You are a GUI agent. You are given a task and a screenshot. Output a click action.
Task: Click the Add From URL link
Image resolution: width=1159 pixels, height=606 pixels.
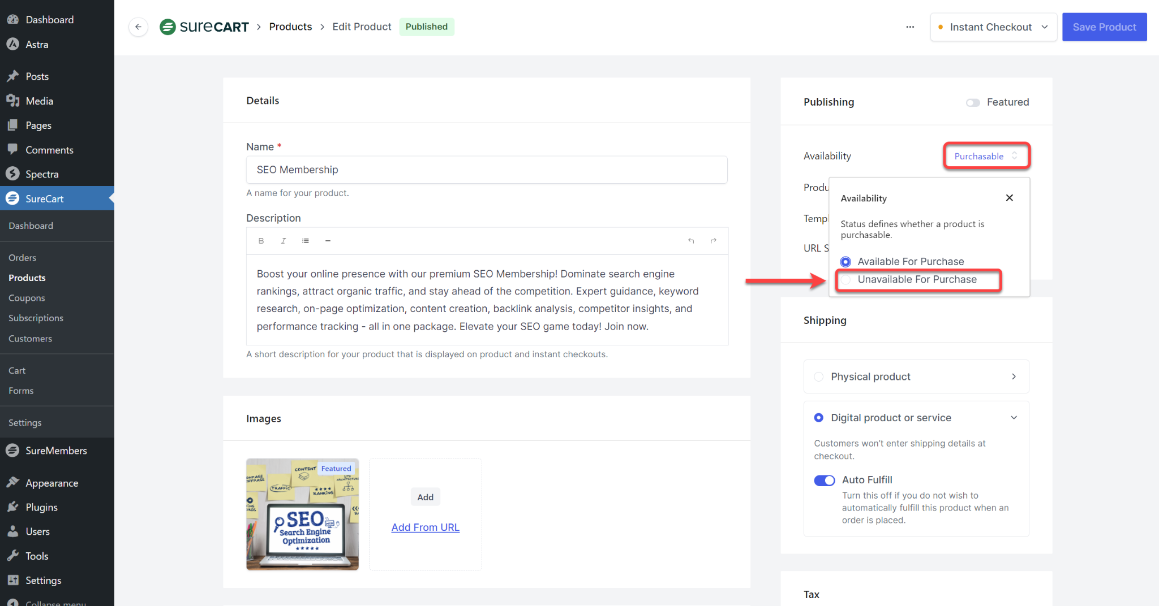pyautogui.click(x=425, y=527)
